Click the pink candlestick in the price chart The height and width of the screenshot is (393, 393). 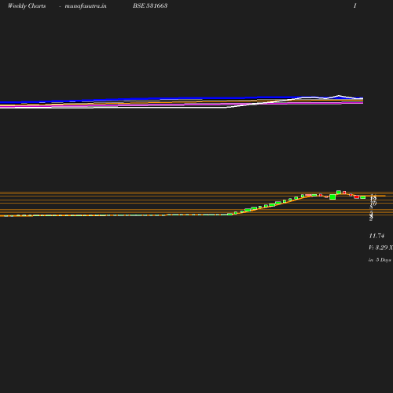(309, 195)
